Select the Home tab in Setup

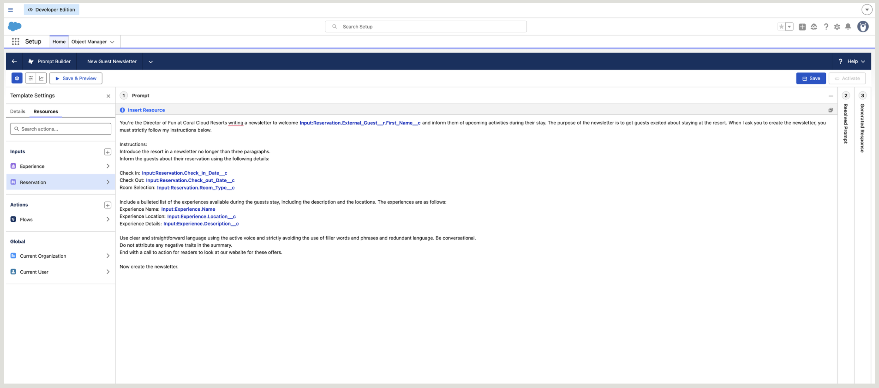click(x=59, y=42)
